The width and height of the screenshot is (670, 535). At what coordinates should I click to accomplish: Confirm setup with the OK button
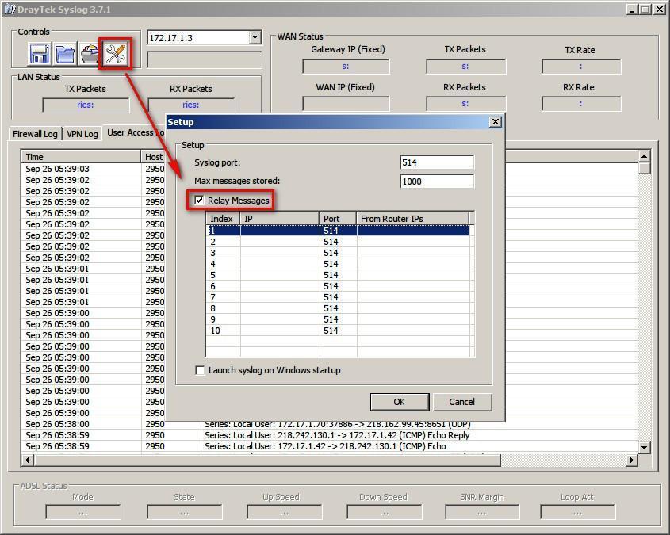(399, 402)
